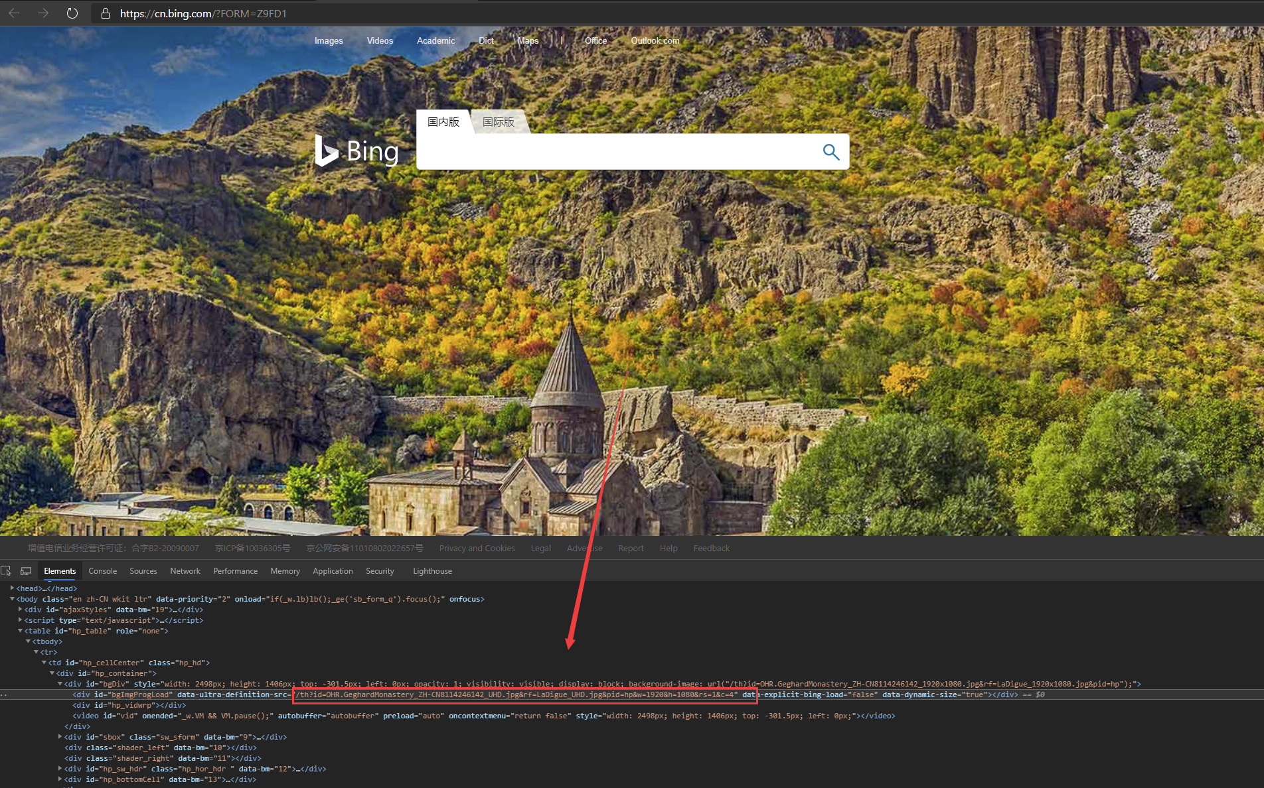Switch to the Application DevTools tab
The height and width of the screenshot is (788, 1264).
333,570
